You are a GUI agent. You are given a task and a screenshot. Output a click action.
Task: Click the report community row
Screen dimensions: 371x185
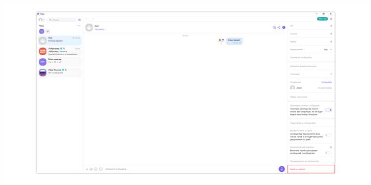coord(311,161)
